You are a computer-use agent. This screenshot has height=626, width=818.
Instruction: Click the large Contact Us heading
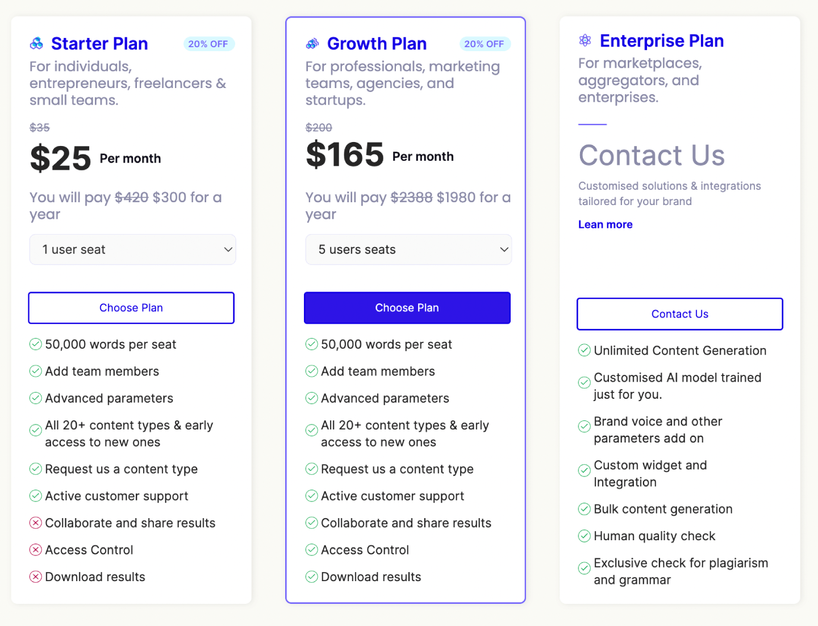coord(652,155)
